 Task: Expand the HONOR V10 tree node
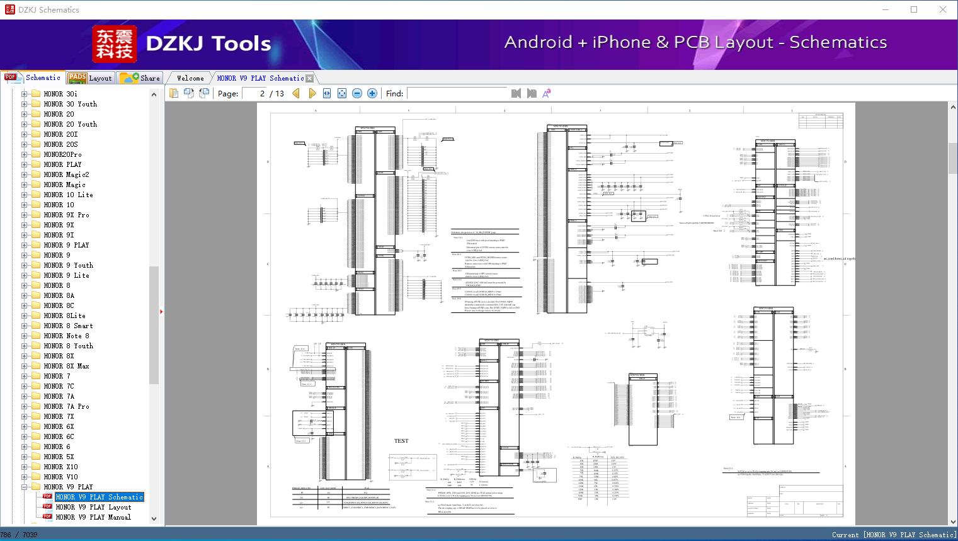point(25,477)
